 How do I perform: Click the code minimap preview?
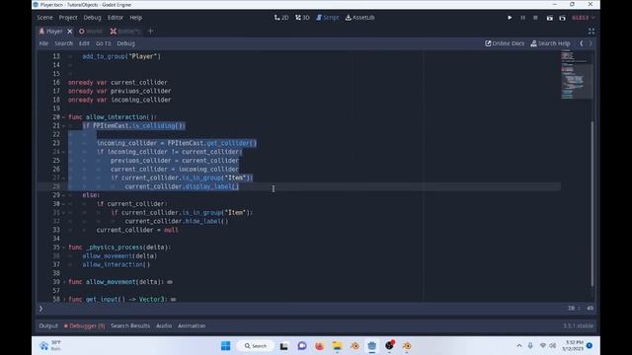(577, 75)
